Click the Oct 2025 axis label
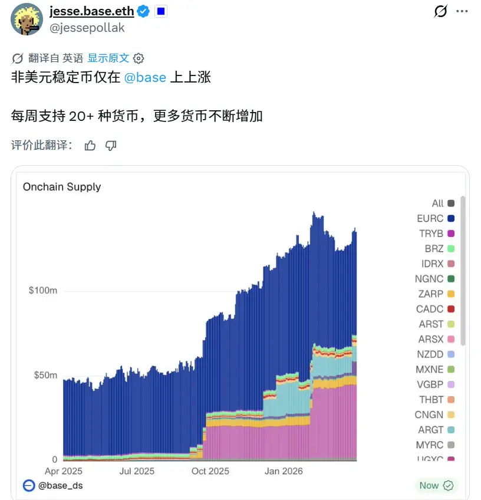Viewport: 481px width, 500px height. click(210, 471)
